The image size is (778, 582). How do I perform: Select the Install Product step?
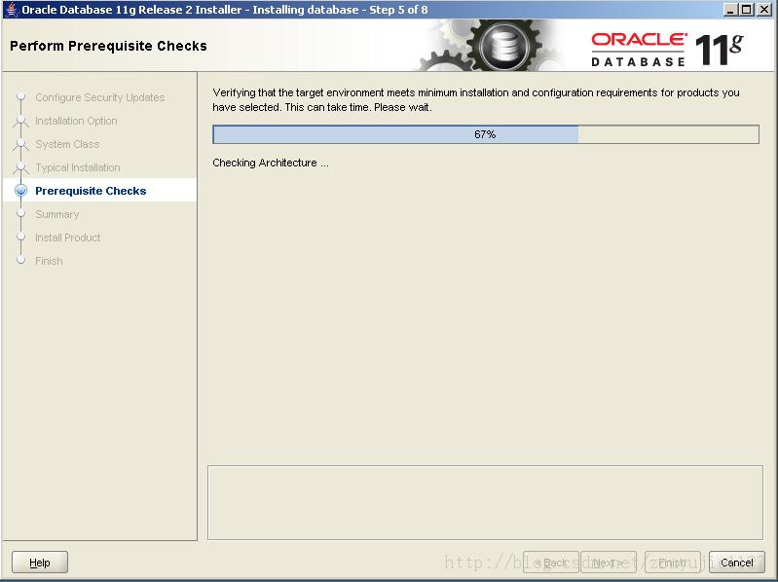point(67,237)
